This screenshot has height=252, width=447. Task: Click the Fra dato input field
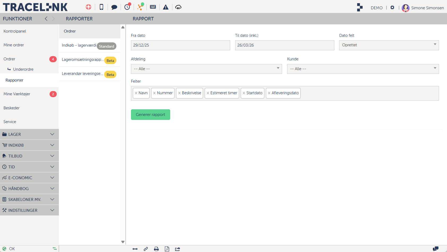coord(180,45)
